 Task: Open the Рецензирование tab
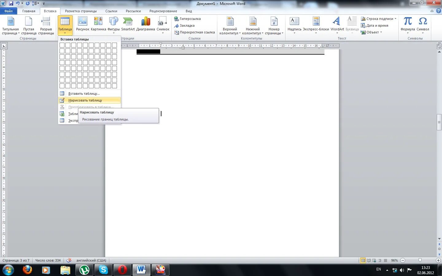[163, 11]
